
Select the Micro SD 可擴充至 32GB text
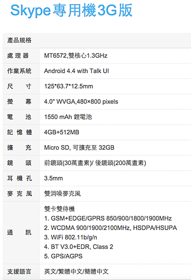(79, 147)
